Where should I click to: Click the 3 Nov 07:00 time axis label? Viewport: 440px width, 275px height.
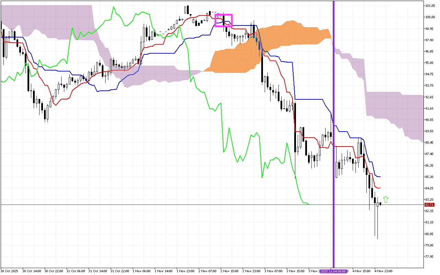tap(274, 271)
